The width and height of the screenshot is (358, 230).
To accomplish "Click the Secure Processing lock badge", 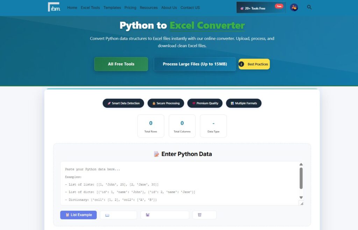I will tap(166, 103).
